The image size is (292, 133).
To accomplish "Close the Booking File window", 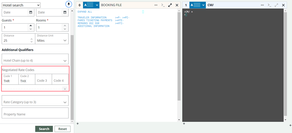I will (177, 5).
